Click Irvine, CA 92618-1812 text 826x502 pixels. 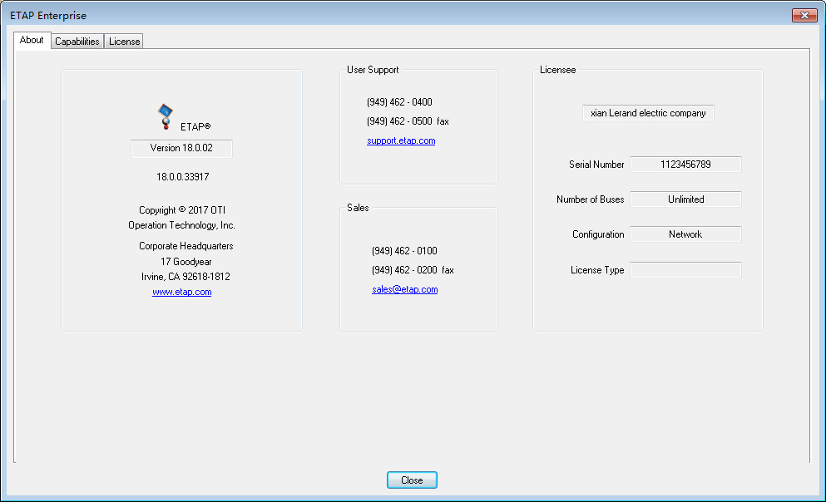[x=185, y=277]
